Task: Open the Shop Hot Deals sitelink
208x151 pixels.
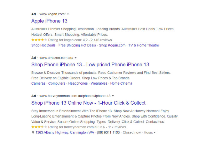Action: coord(43,45)
